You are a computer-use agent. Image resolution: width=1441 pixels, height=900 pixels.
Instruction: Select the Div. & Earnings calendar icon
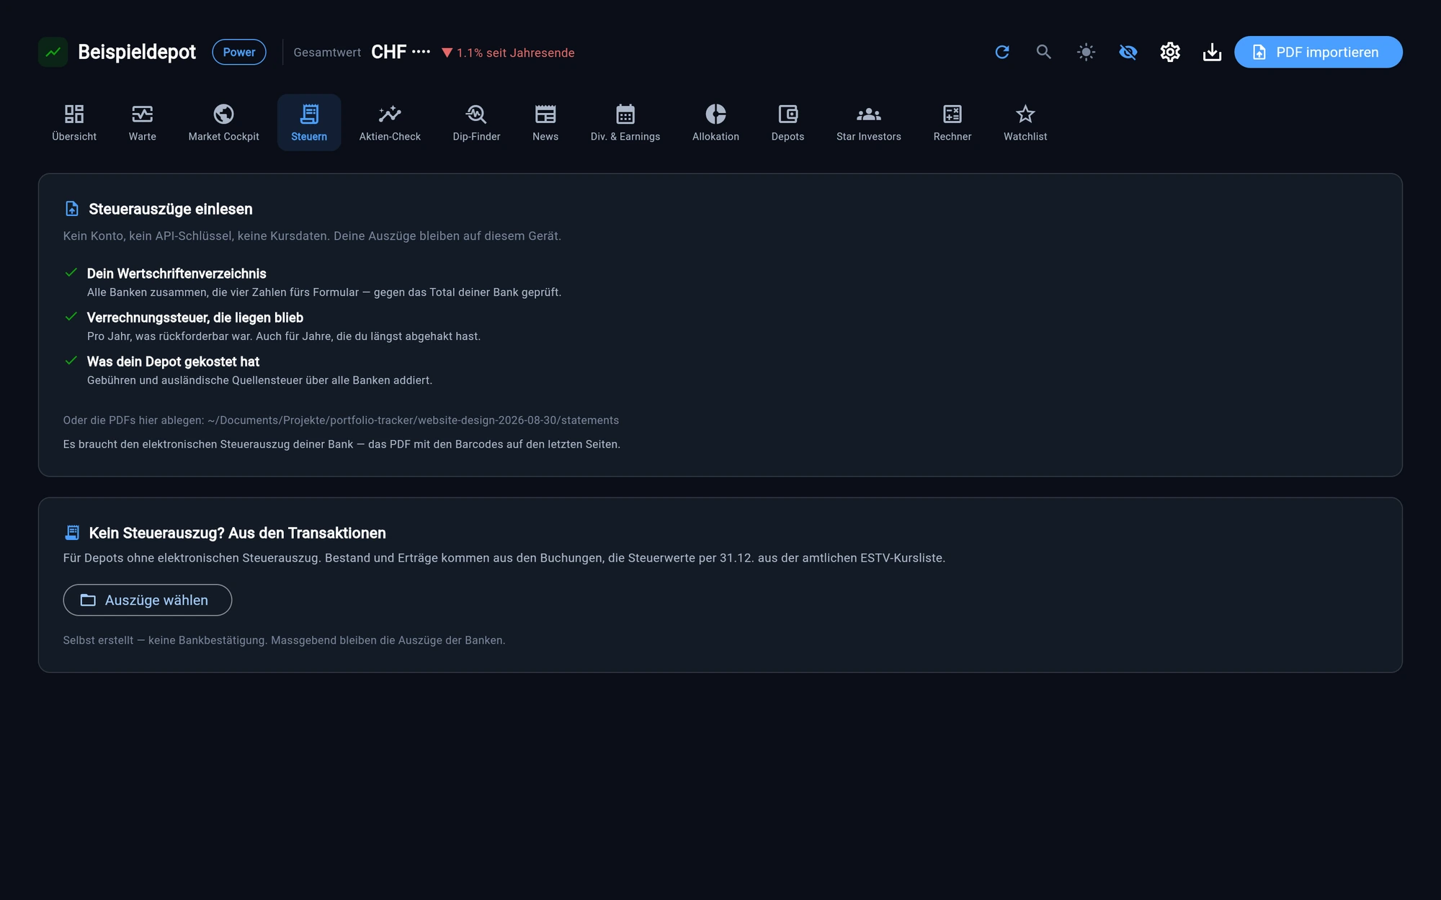625,114
